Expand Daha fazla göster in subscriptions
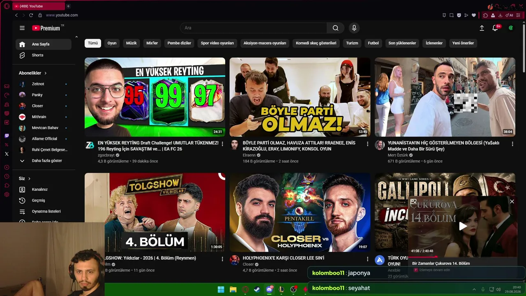 (44, 161)
